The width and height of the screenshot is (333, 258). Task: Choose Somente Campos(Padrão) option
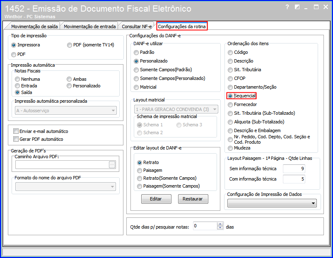point(163,70)
